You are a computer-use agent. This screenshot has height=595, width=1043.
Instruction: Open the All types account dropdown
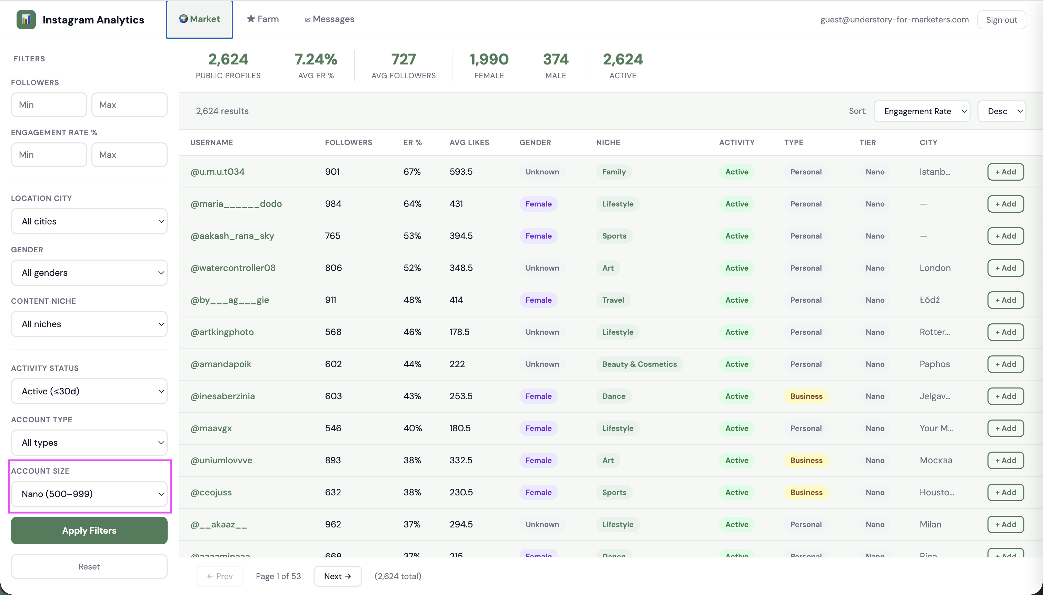point(89,442)
